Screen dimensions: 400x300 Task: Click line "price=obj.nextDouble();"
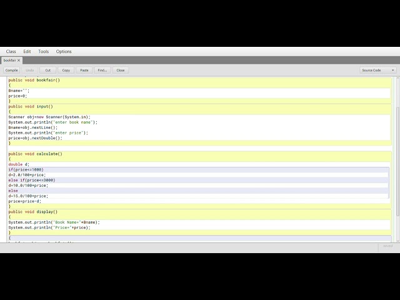tap(35, 138)
